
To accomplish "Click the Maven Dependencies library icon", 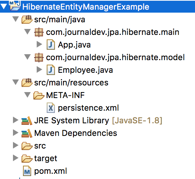I will tap(27, 133).
